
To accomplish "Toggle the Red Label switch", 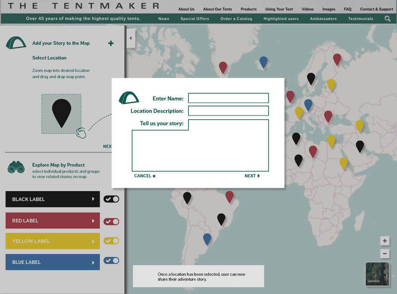I will point(111,222).
